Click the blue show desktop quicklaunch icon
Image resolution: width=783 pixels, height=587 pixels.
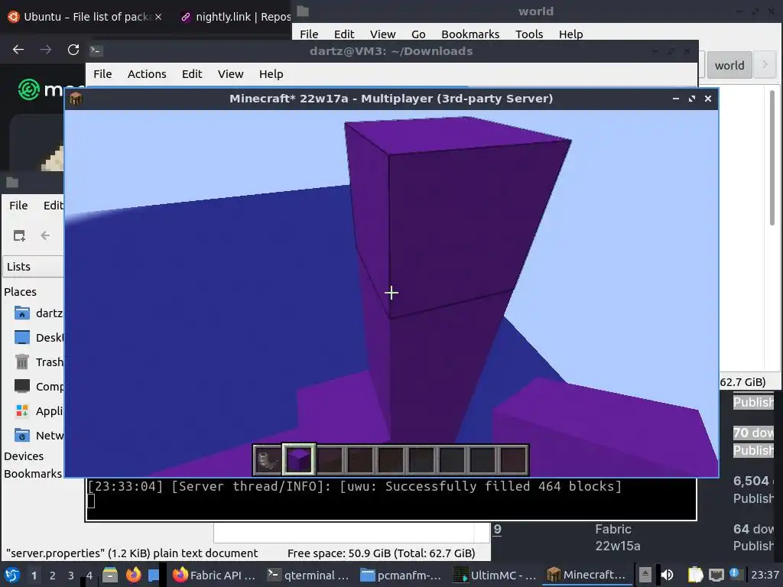[x=153, y=575]
